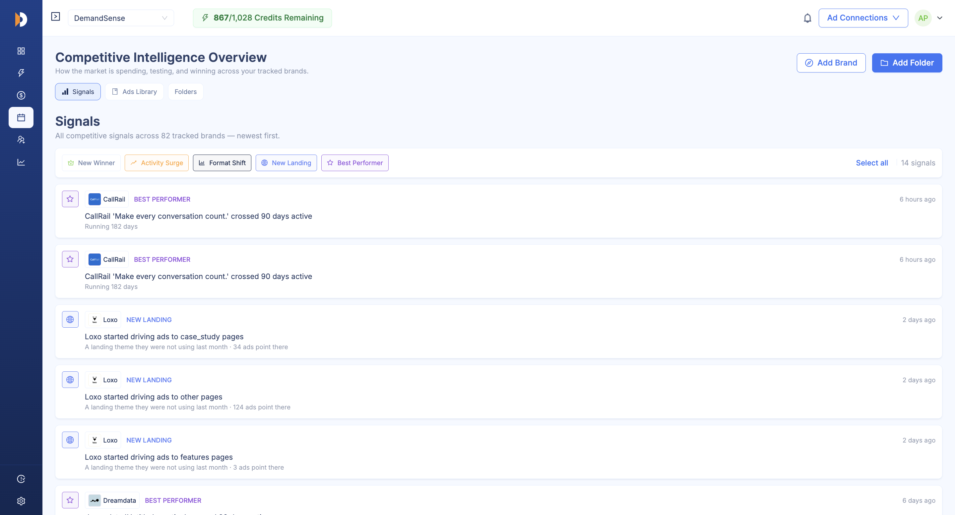Viewport: 955px width, 515px height.
Task: Toggle the New Landing filter chip
Action: pyautogui.click(x=286, y=163)
